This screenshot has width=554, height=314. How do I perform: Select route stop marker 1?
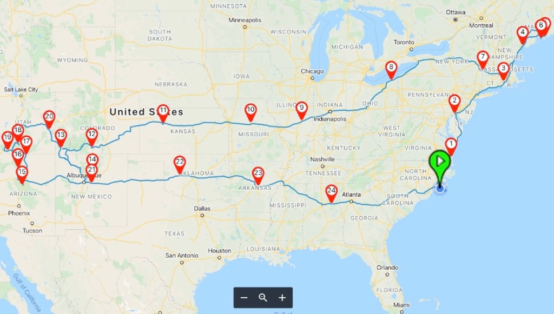451,146
